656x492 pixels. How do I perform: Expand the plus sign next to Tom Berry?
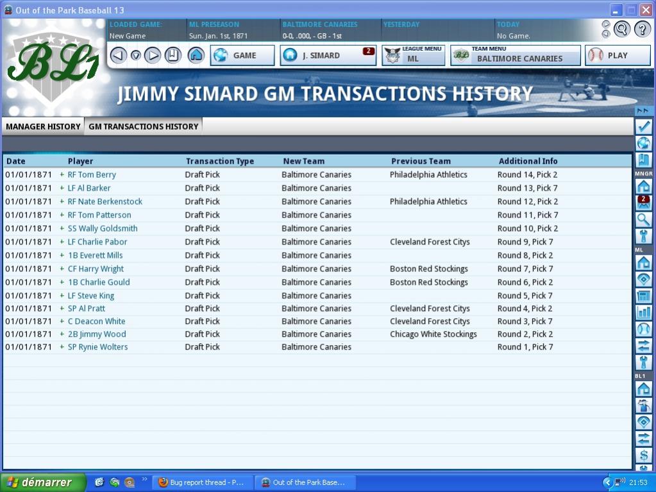(62, 174)
